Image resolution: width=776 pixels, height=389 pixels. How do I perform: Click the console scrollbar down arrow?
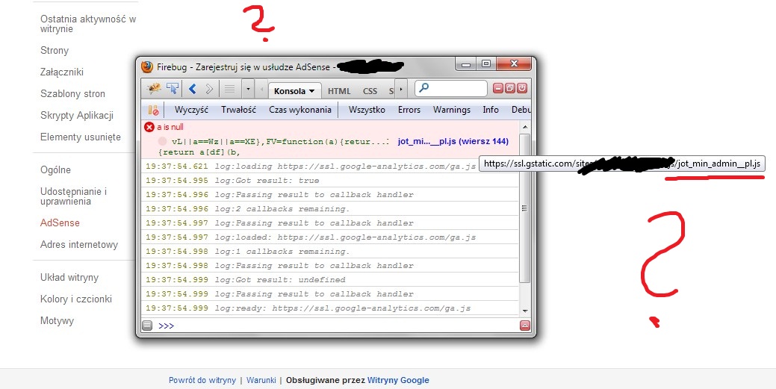click(524, 311)
